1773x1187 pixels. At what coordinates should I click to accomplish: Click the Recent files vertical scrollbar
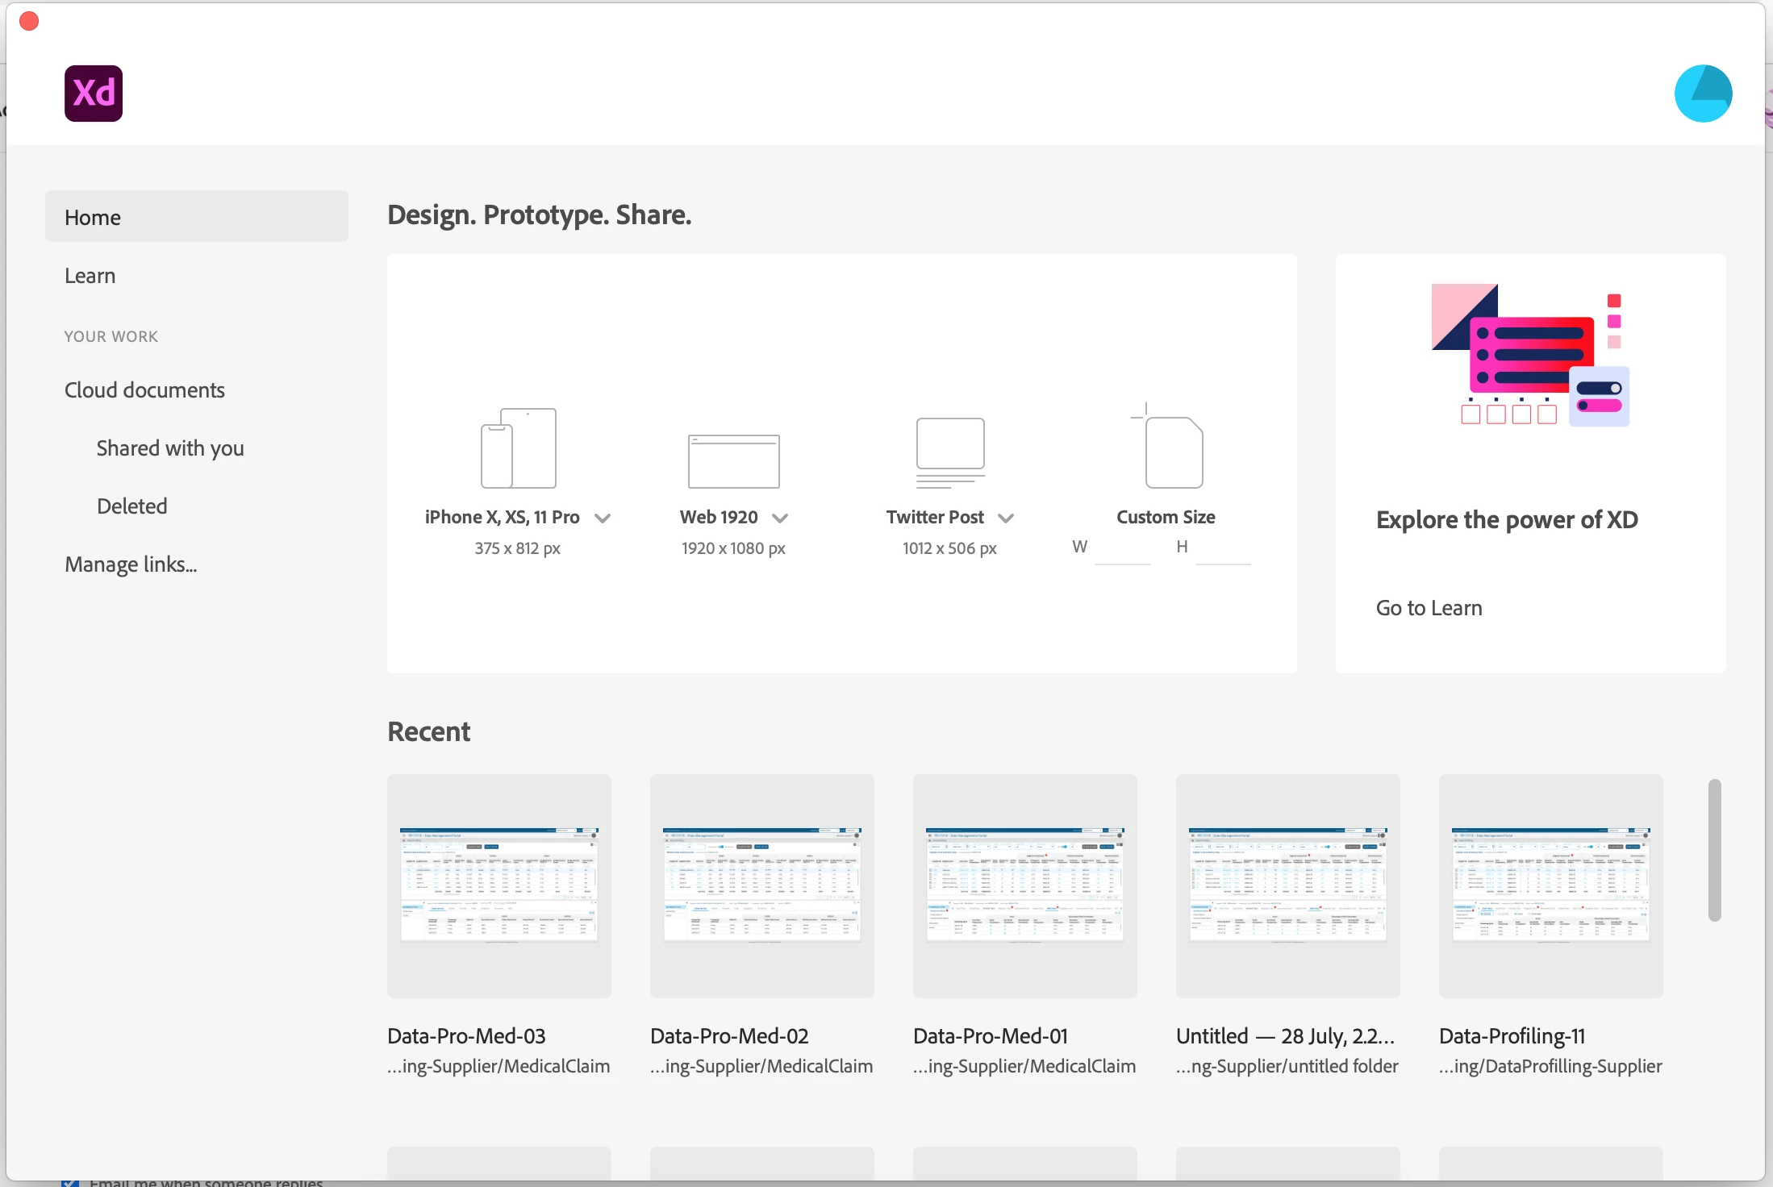(x=1714, y=849)
